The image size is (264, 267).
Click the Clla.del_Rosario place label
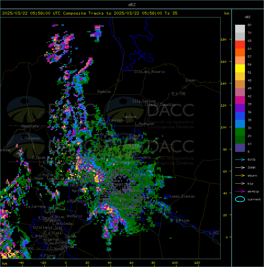[x=149, y=72]
